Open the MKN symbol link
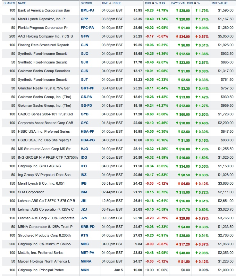This screenshot has width=236, height=276. (x=85, y=270)
